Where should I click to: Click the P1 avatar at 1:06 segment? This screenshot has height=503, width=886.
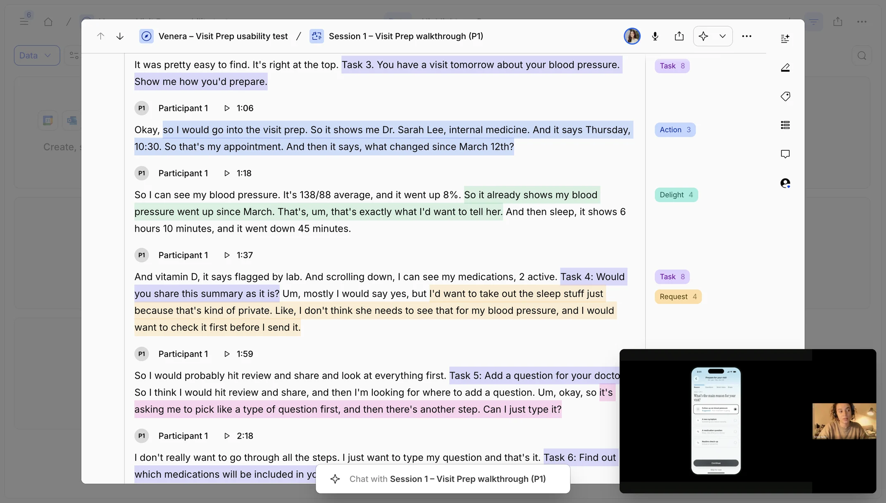coord(141,108)
